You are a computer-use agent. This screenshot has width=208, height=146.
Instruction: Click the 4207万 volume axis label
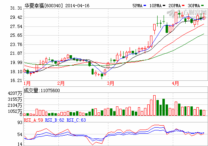[15, 93]
